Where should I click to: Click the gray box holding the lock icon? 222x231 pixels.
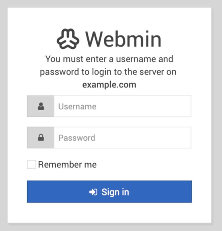(35, 138)
